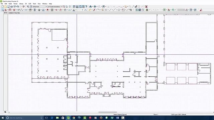Click the Select Objects status bar text
Viewport: 214px width, 120px height.
(120, 115)
